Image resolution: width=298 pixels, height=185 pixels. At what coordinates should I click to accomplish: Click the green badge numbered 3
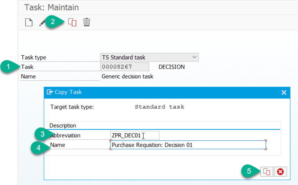tap(41, 135)
